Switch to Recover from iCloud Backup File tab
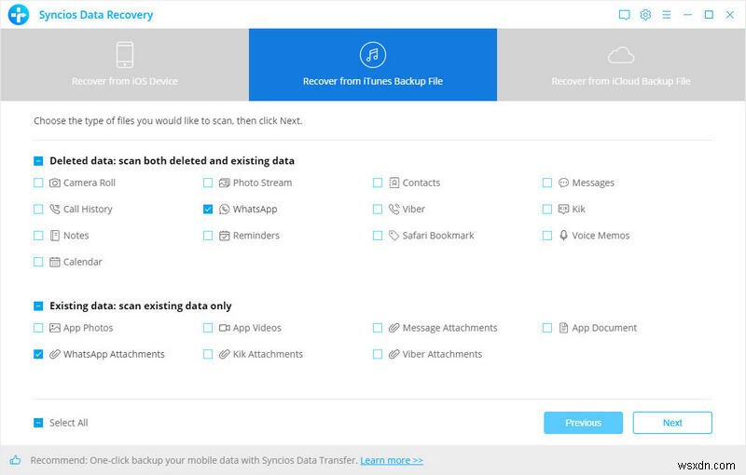 pos(621,64)
